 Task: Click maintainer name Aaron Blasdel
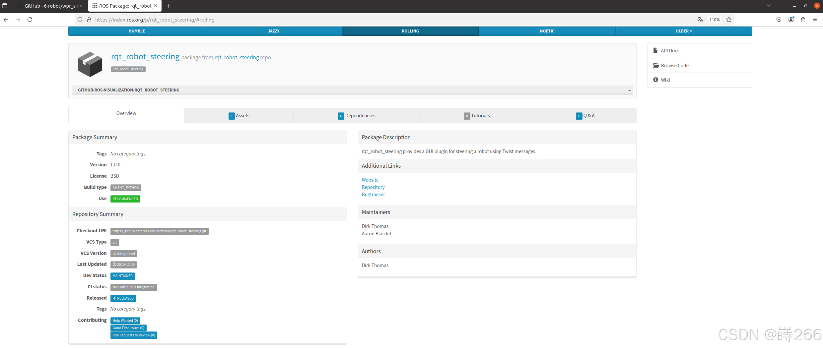(x=376, y=233)
